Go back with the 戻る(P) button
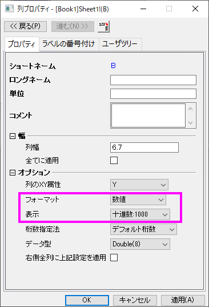 coord(26,26)
